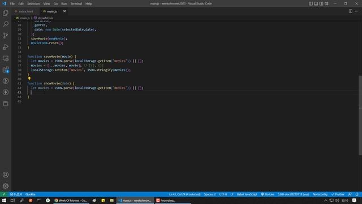
Task: Show hidden system tray icons
Action: click(326, 201)
